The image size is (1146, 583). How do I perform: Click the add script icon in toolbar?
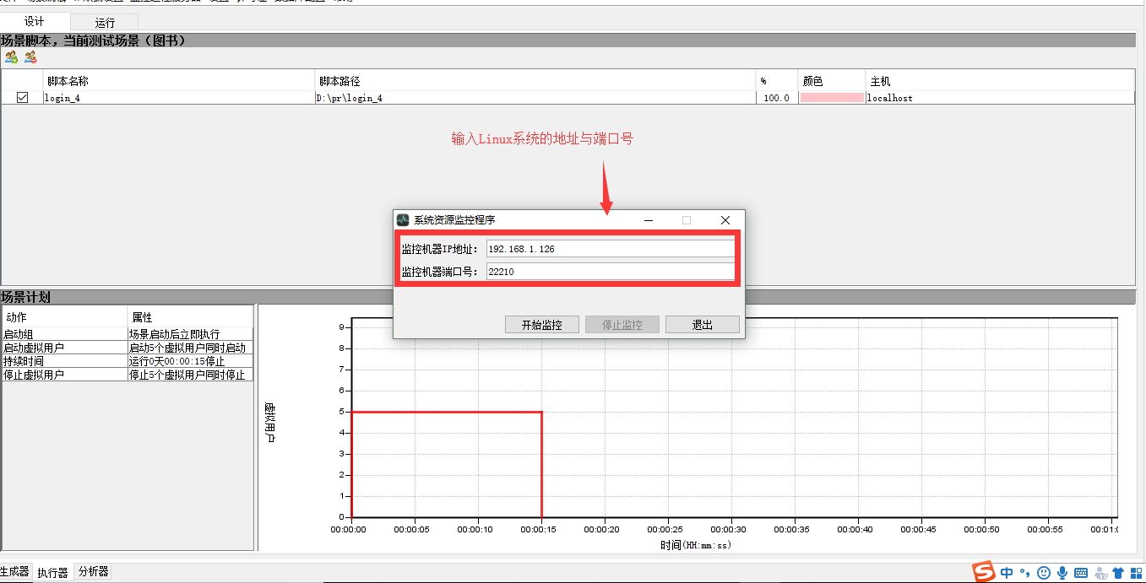(x=11, y=57)
